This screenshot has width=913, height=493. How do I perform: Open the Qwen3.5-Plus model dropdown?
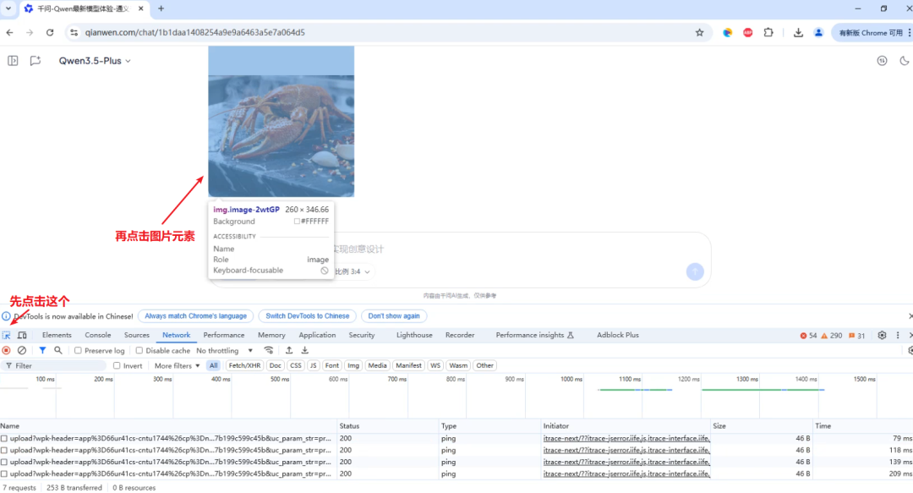click(x=95, y=61)
